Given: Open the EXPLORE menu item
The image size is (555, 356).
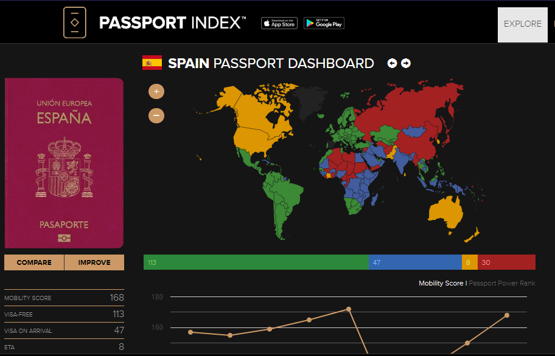Looking at the screenshot, I should tap(522, 24).
